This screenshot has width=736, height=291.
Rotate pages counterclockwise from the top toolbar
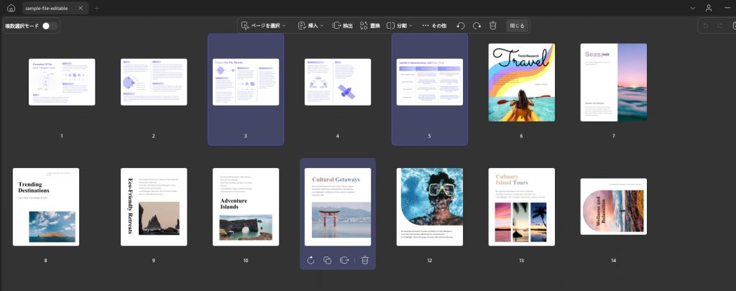pos(461,25)
